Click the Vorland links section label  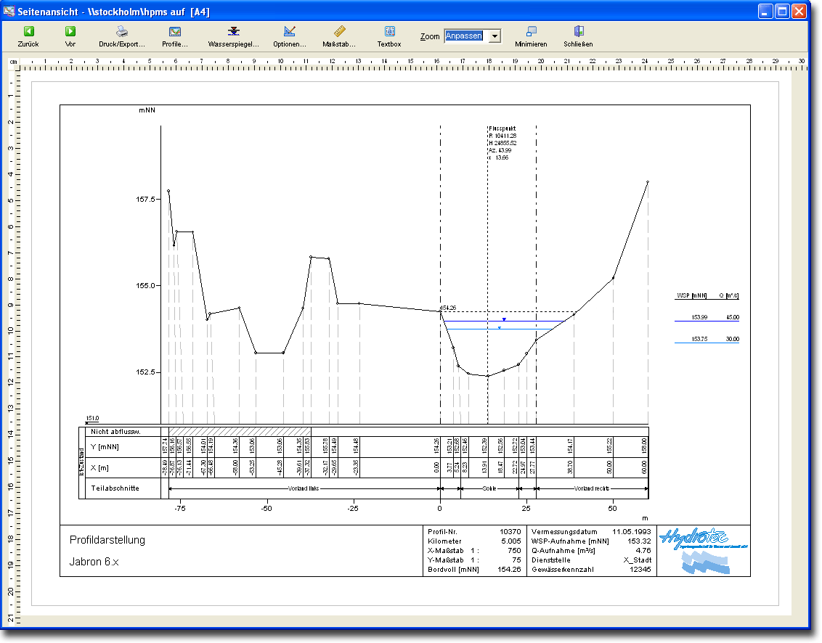click(x=303, y=488)
